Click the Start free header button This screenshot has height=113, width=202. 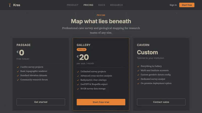click(x=187, y=5)
